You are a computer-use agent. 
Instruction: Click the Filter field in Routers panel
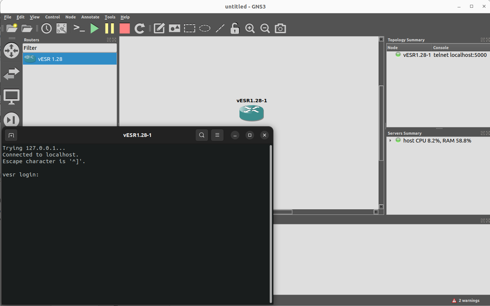(70, 48)
